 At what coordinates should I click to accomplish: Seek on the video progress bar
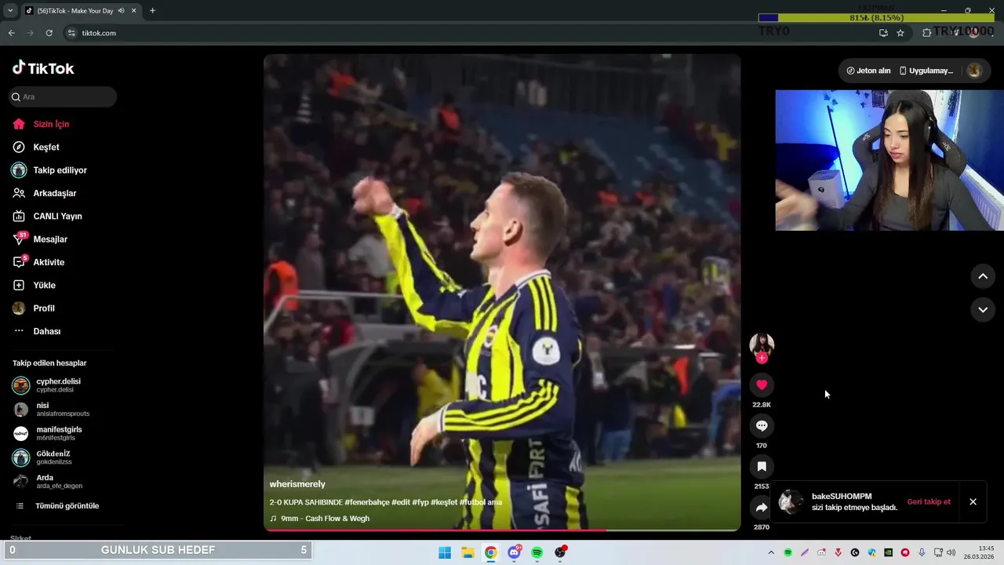[x=502, y=530]
